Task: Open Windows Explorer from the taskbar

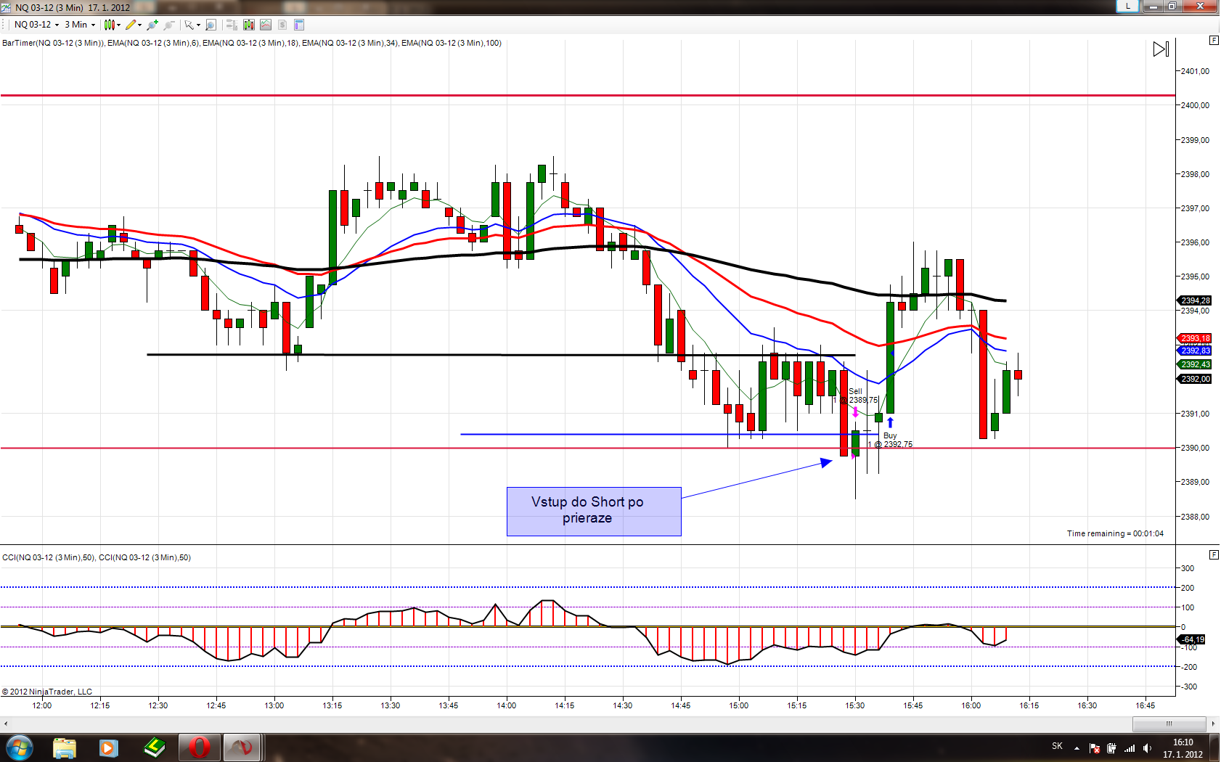Action: pyautogui.click(x=64, y=747)
